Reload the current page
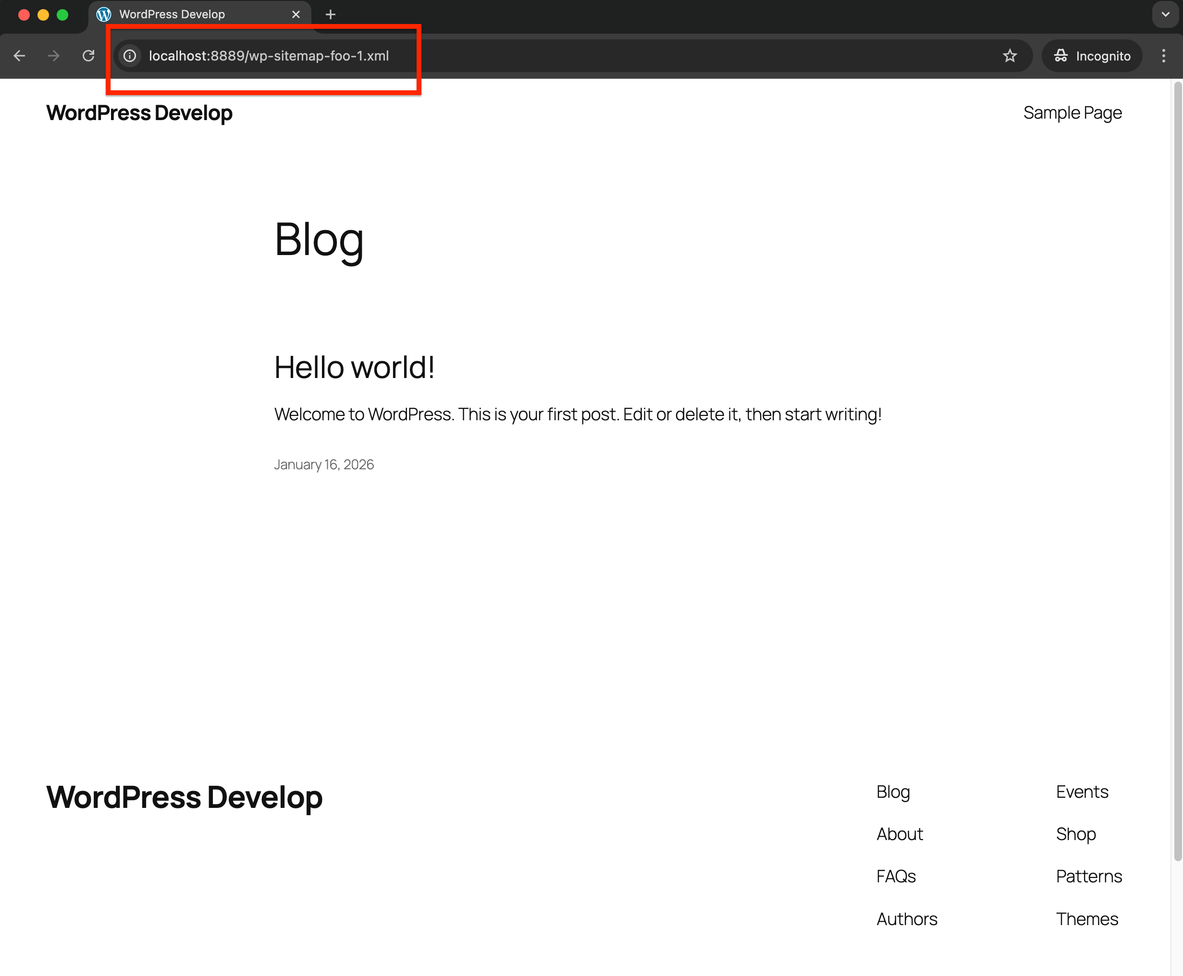The width and height of the screenshot is (1183, 976). tap(88, 56)
